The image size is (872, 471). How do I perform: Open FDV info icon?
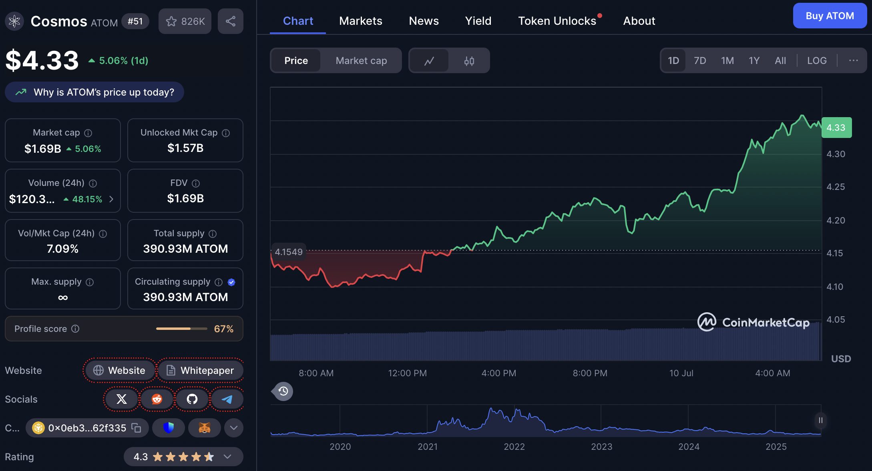[196, 184]
